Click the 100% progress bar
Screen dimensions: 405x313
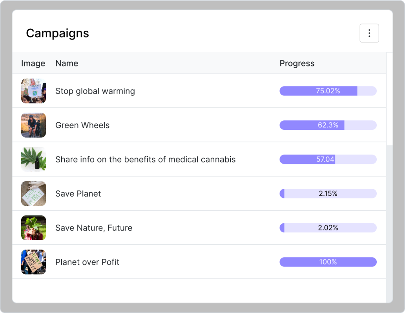click(x=328, y=262)
